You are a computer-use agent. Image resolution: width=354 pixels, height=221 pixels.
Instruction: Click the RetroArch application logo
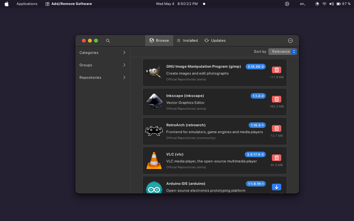[154, 131]
